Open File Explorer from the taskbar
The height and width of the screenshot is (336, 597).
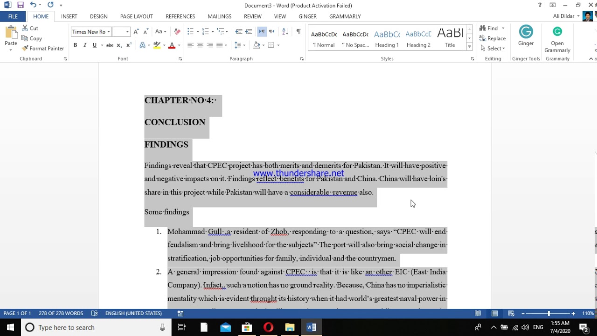(x=290, y=328)
